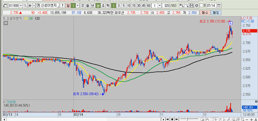The height and width of the screenshot is (121, 258).
Task: Click the blue S sell marker on chart
Action: click(x=231, y=23)
